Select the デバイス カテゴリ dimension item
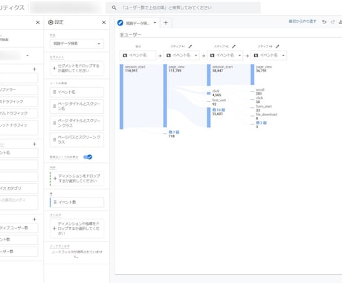The image size is (342, 283). pyautogui.click(x=19, y=188)
